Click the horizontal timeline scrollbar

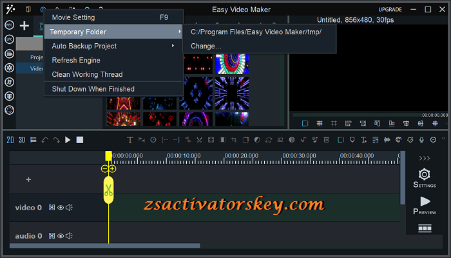point(105,246)
